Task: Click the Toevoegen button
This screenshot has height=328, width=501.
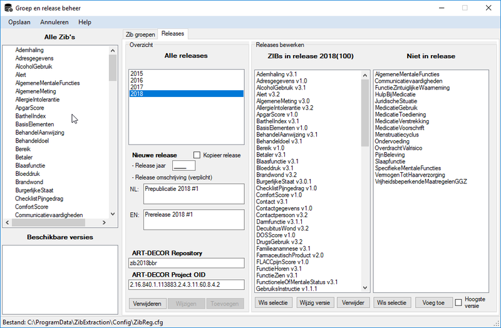Action: [225, 304]
